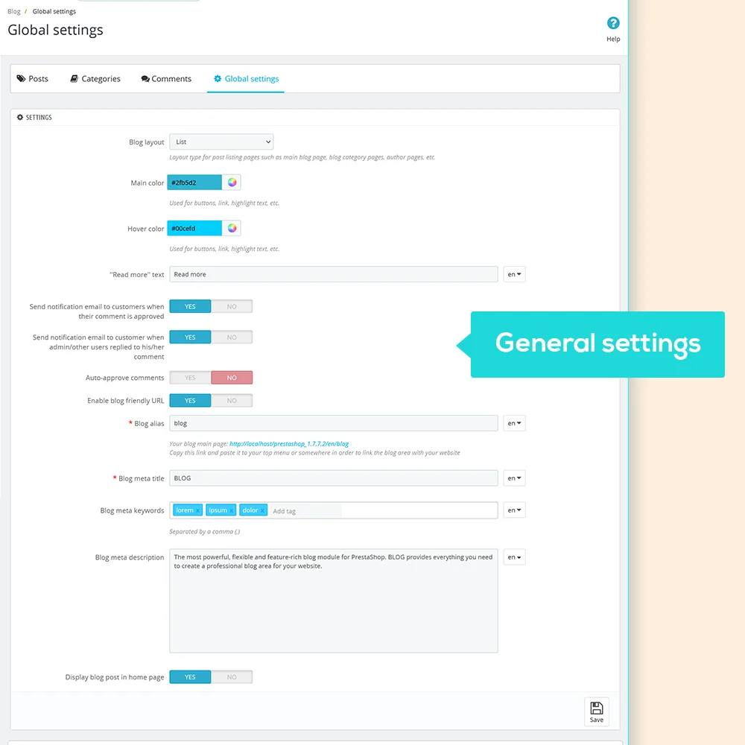Open the blog main page URL link
Image resolution: width=745 pixels, height=745 pixels.
coord(289,444)
